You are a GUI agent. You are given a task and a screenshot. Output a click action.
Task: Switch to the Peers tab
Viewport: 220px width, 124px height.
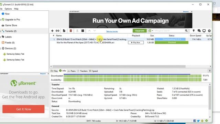(x=71, y=71)
